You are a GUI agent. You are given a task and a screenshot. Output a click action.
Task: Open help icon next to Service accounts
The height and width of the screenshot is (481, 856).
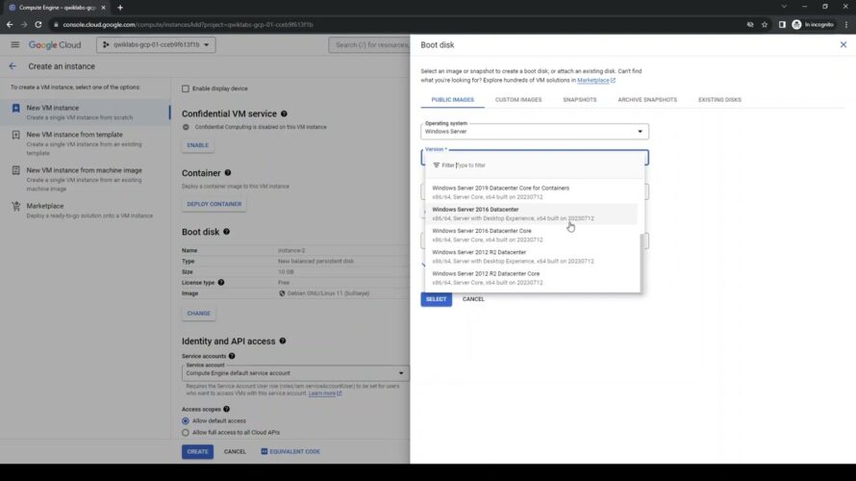click(232, 356)
